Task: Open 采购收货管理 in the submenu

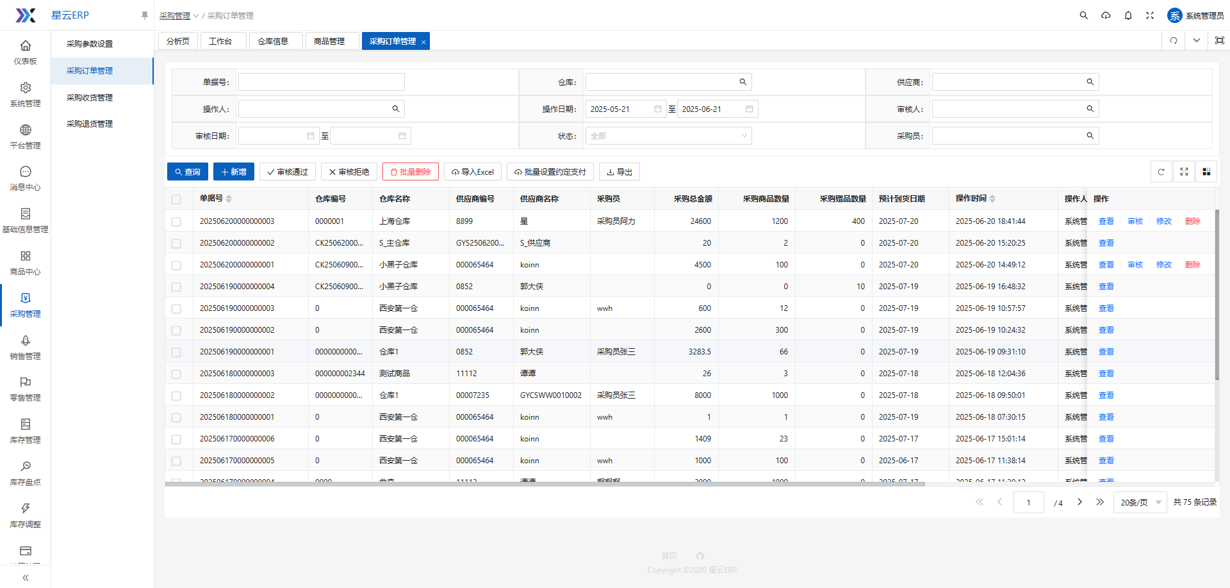Action: click(90, 97)
